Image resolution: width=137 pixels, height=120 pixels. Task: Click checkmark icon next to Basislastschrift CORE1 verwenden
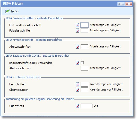coord(78,63)
